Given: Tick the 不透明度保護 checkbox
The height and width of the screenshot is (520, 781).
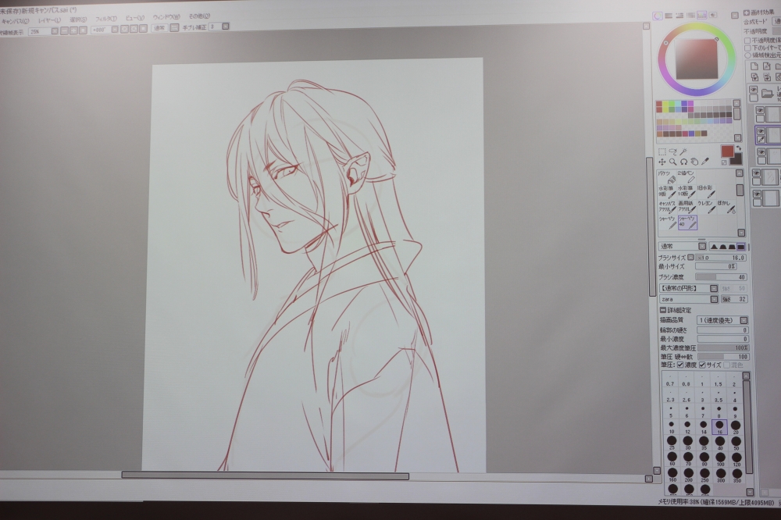Looking at the screenshot, I should [747, 41].
